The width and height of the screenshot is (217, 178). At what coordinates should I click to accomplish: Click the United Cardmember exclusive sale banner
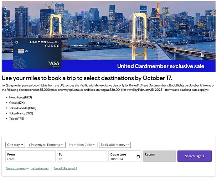[x=160, y=66]
